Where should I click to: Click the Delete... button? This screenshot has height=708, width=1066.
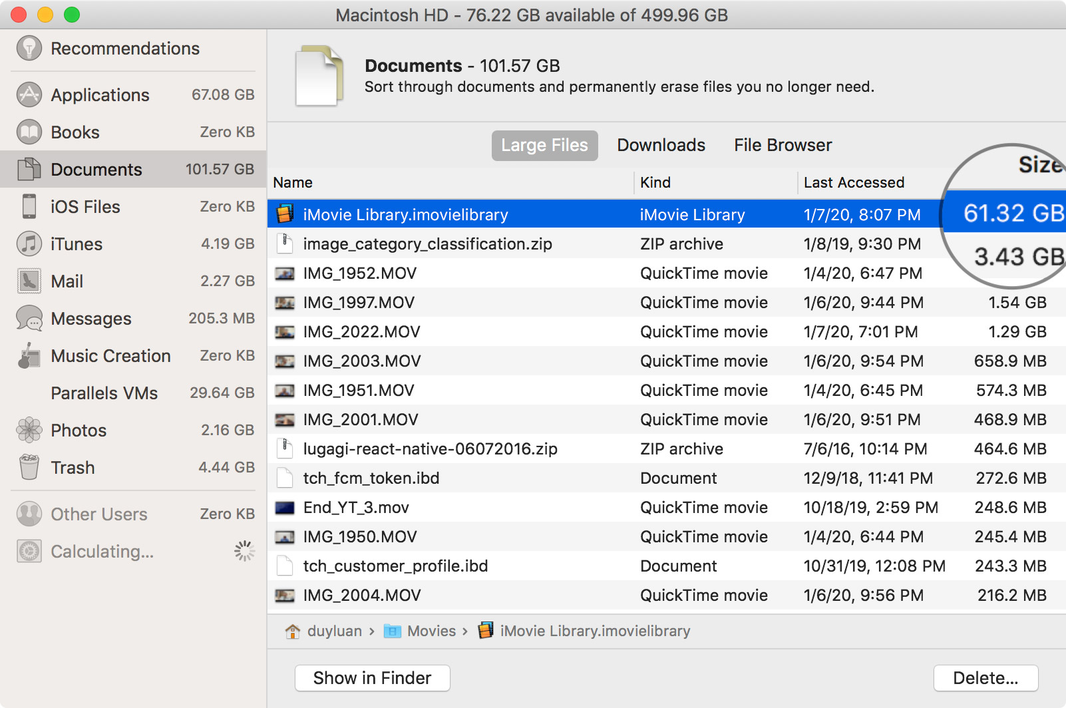(985, 678)
